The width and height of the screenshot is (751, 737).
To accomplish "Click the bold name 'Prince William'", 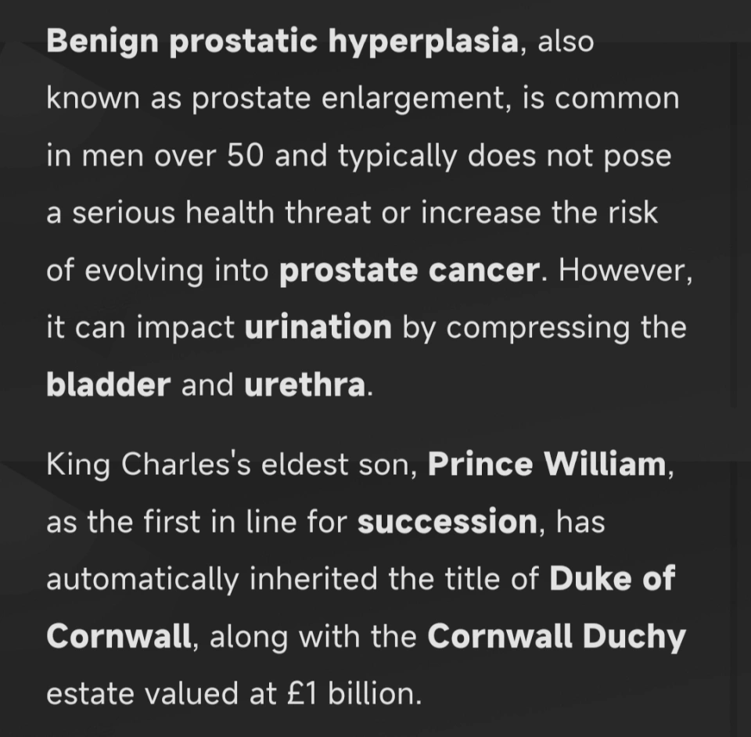I will coord(547,464).
